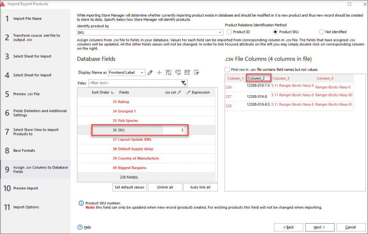Image resolution: width=368 pixels, height=234 pixels.
Task: Click the filter list icon at toolbar end
Action: tap(197, 73)
